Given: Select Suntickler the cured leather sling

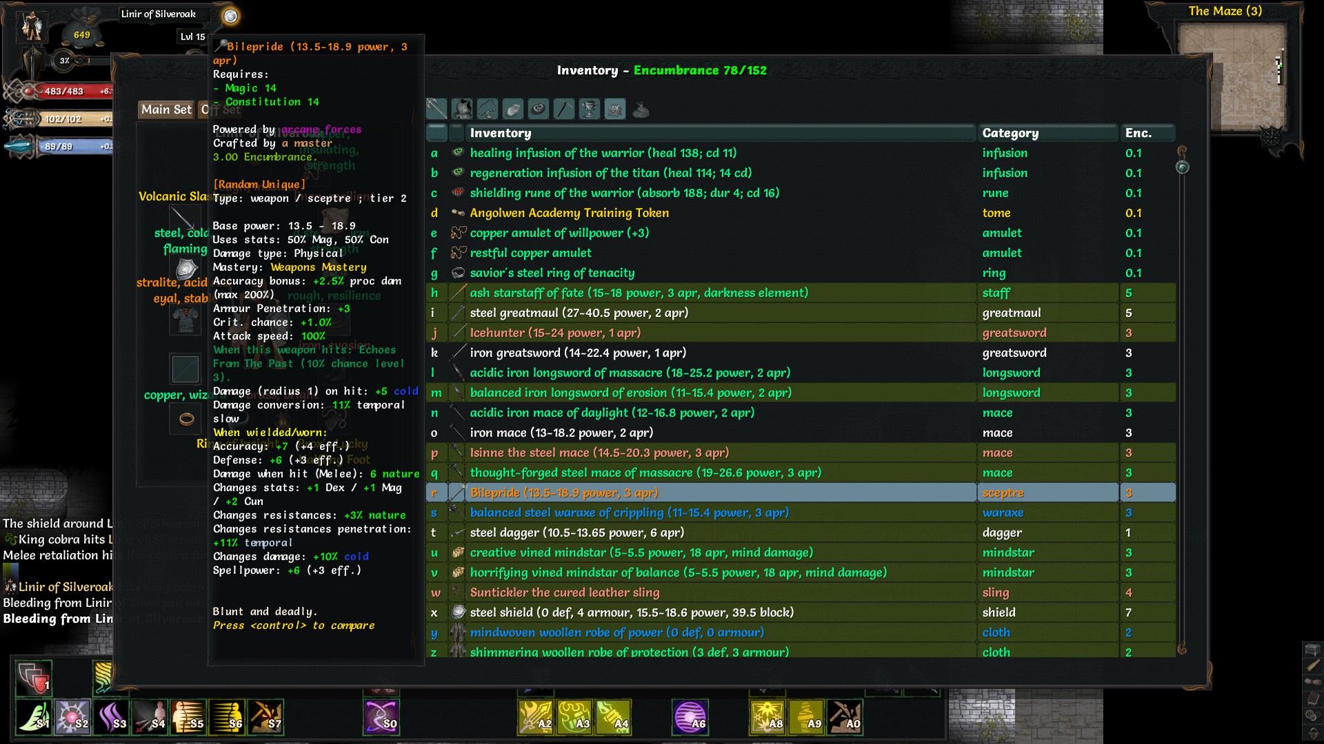Looking at the screenshot, I should click(x=801, y=592).
